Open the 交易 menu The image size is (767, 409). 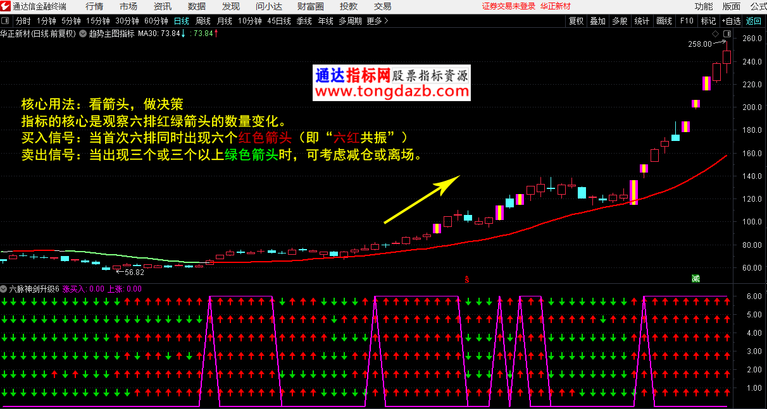point(382,6)
